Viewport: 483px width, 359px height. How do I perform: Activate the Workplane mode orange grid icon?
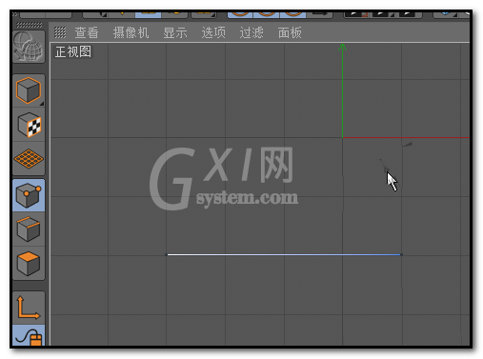29,159
